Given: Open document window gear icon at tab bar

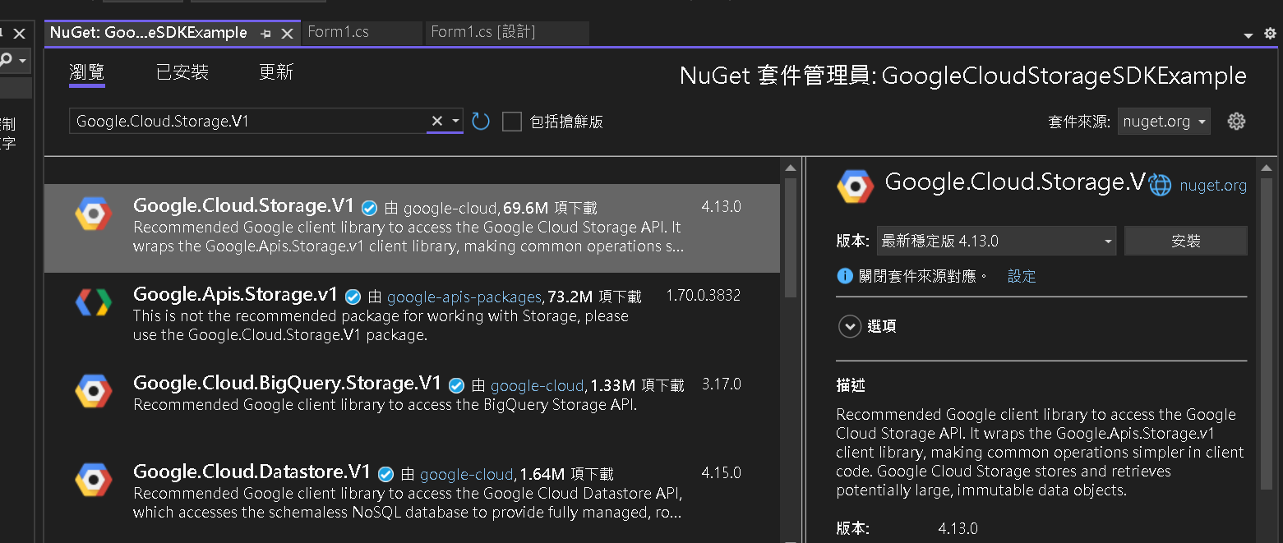Looking at the screenshot, I should click(1270, 34).
